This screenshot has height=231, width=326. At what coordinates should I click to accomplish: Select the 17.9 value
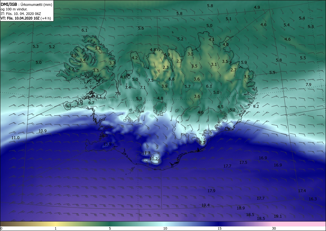point(212,191)
